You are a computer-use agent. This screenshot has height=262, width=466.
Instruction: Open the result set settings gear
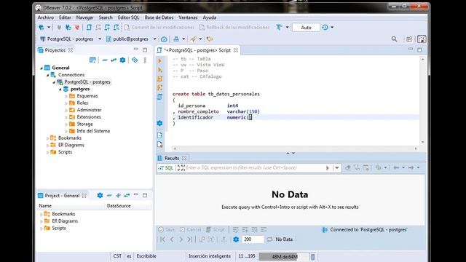point(236,239)
